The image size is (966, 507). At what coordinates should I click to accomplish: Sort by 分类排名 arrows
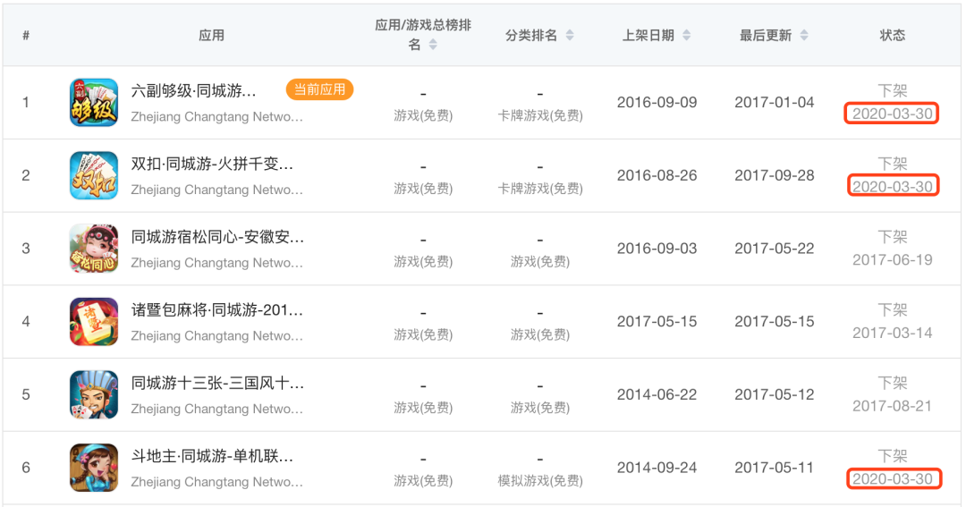(570, 35)
